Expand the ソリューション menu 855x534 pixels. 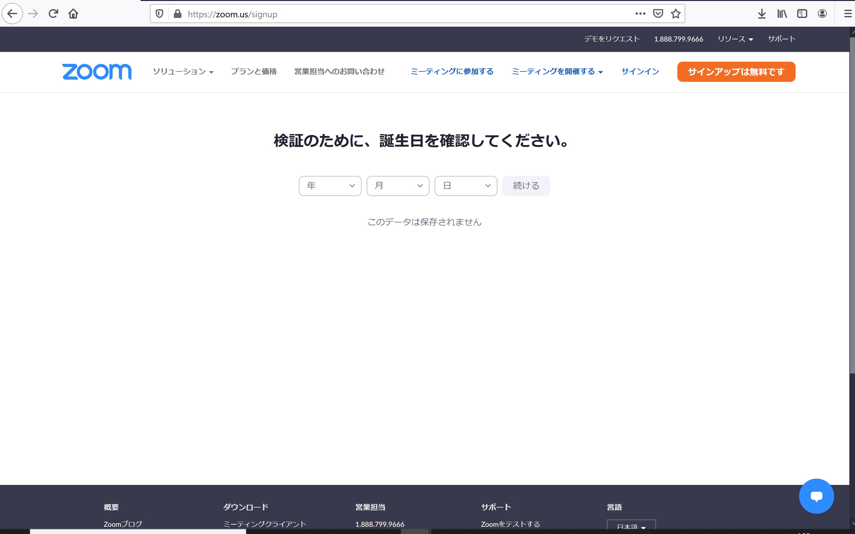183,72
